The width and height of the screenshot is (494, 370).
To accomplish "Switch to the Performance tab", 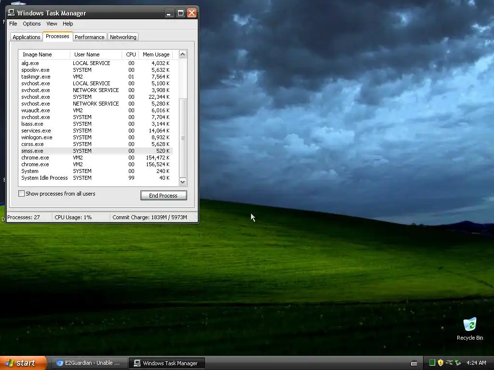I will (x=89, y=37).
